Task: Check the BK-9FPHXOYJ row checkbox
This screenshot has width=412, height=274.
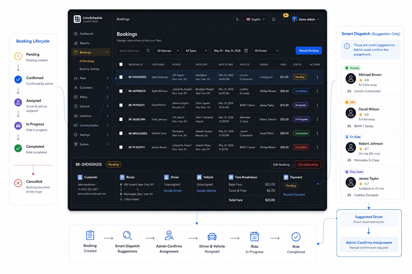Action: pyautogui.click(x=121, y=105)
